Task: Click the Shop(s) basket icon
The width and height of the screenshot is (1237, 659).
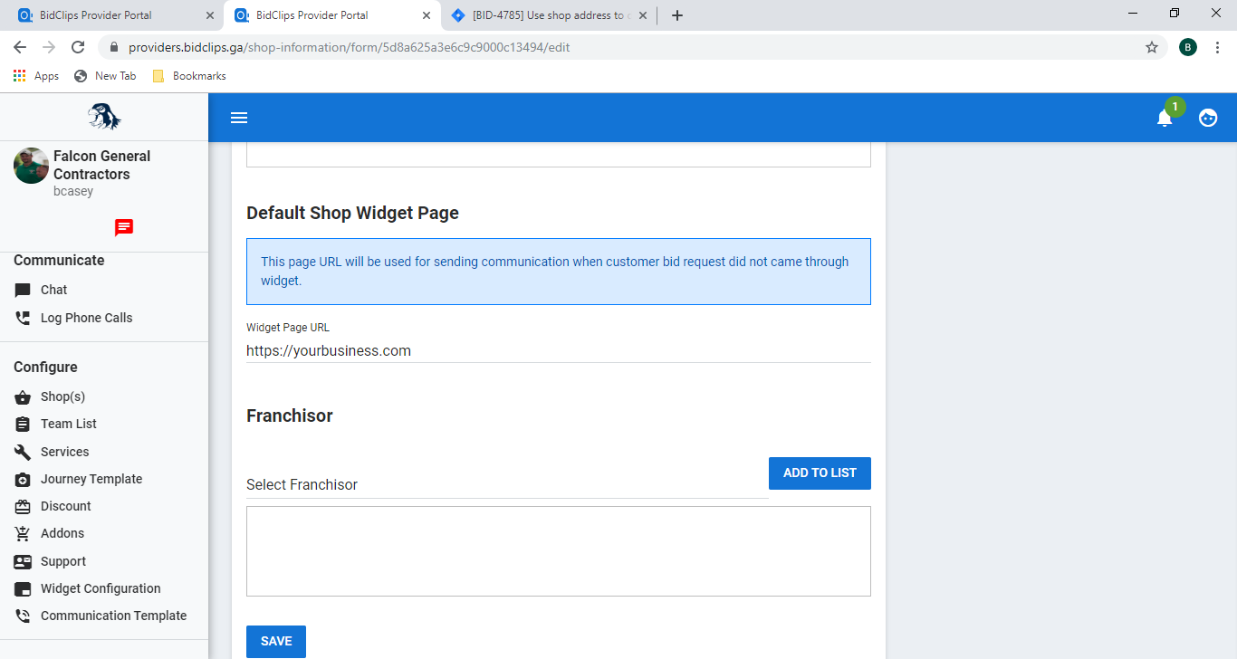Action: click(23, 397)
